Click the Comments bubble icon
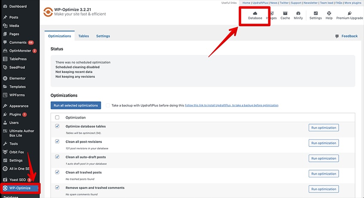 [5, 42]
